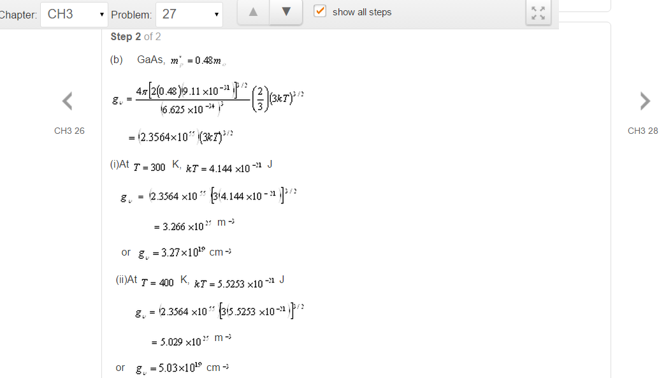
Task: Go to previous problem with up arrow
Action: pos(253,12)
